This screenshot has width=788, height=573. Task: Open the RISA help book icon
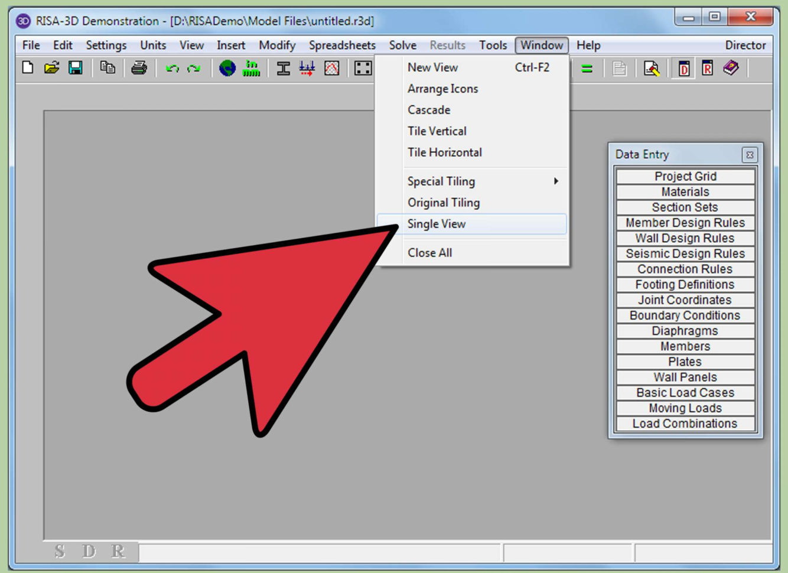(x=730, y=69)
